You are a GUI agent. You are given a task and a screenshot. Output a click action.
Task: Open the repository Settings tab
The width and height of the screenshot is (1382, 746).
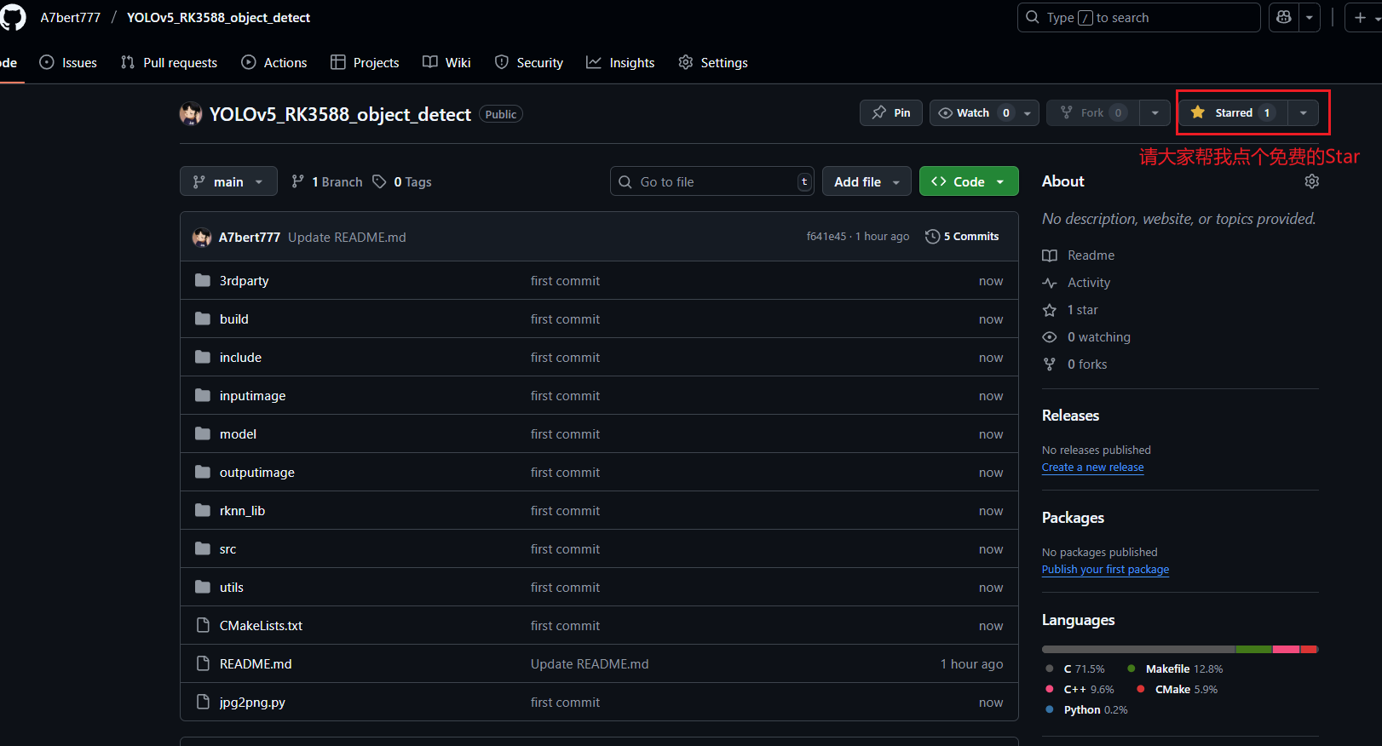tap(713, 62)
